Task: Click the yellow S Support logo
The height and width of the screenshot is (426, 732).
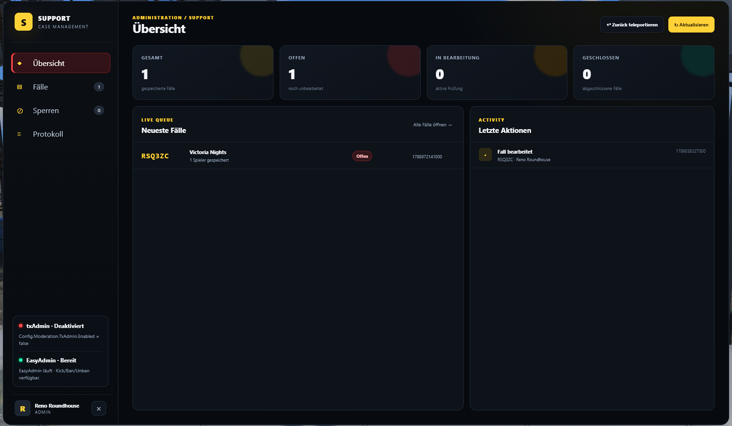Action: [24, 22]
